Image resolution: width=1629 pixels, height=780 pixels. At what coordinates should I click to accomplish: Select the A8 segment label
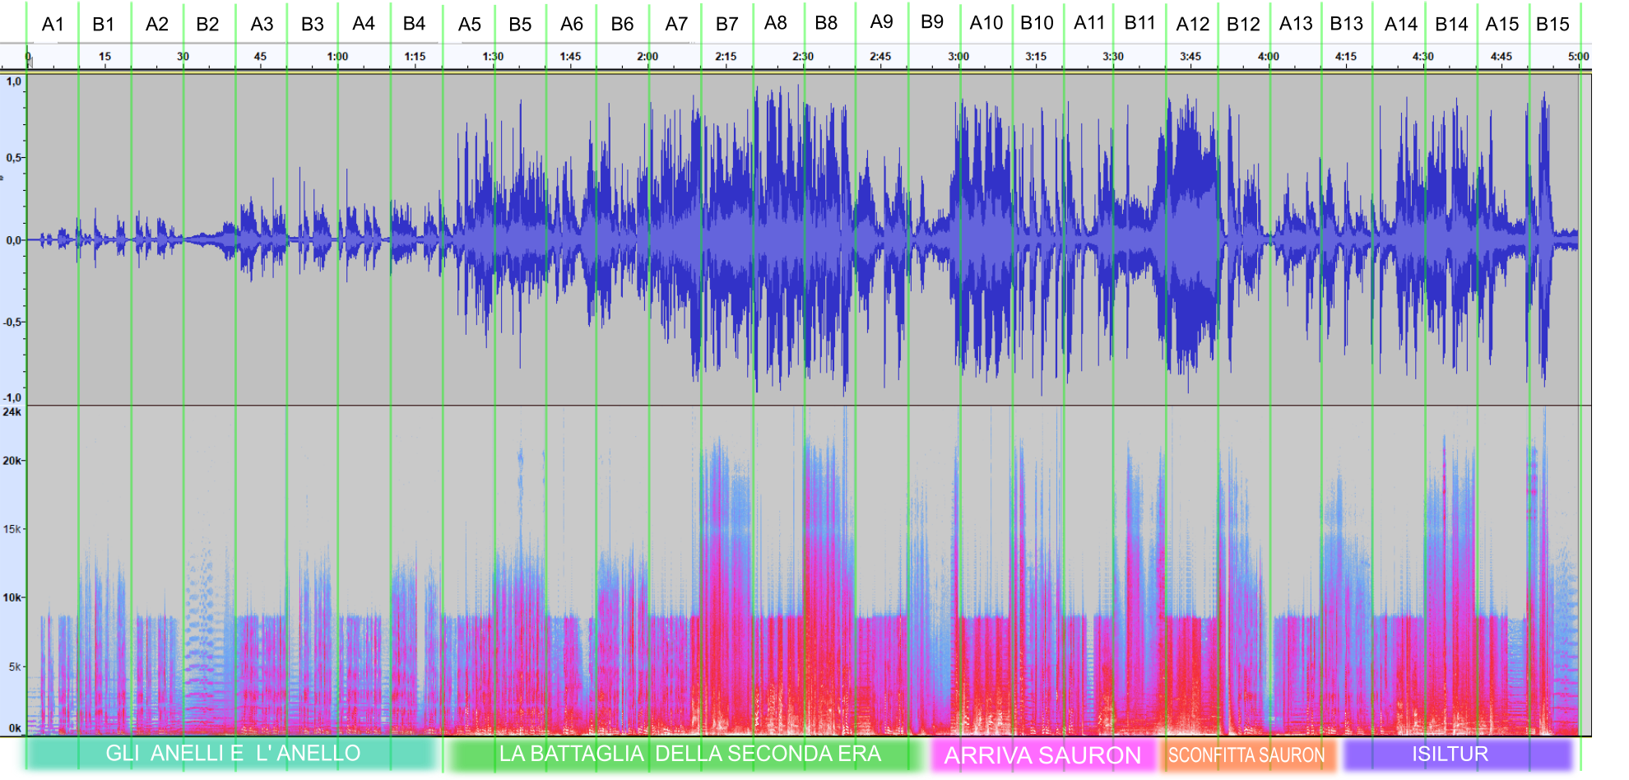tap(776, 23)
